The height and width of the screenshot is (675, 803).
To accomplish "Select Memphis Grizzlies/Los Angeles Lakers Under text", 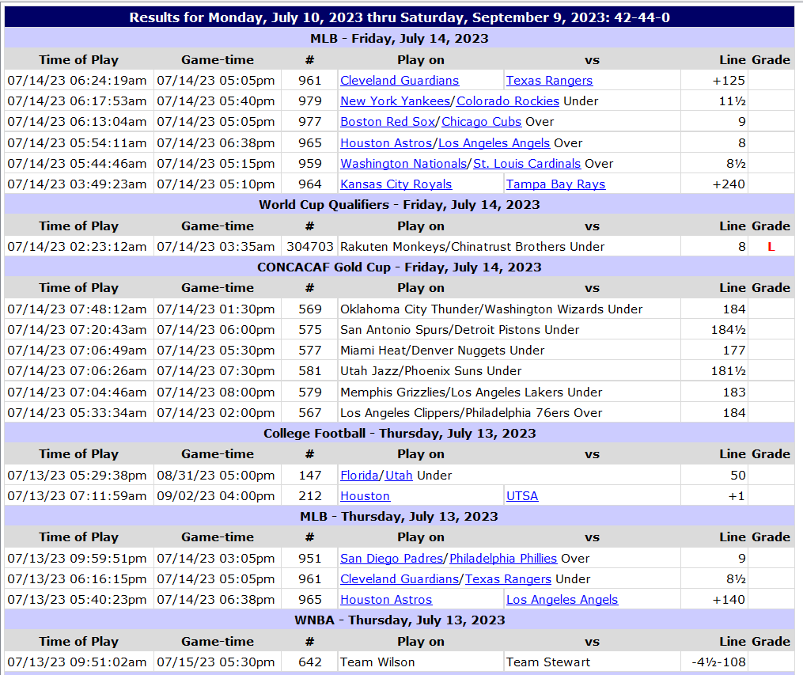I will coord(472,392).
